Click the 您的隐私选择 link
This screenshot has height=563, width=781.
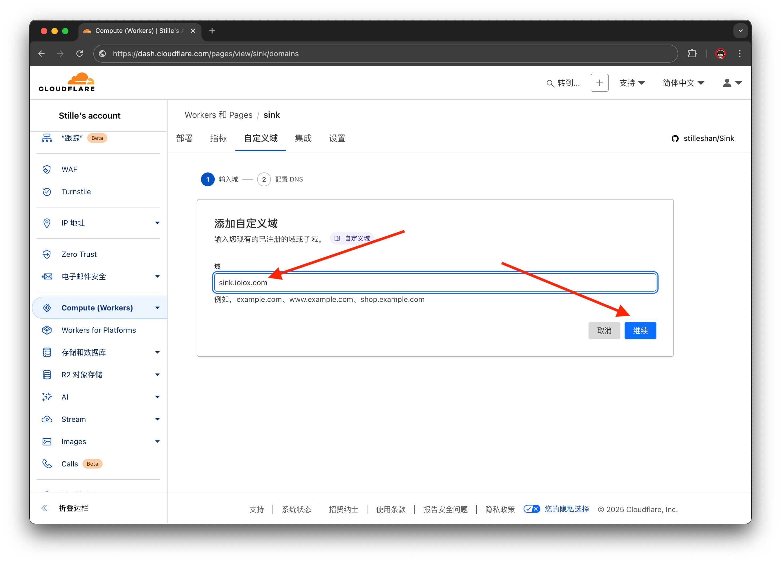[567, 509]
